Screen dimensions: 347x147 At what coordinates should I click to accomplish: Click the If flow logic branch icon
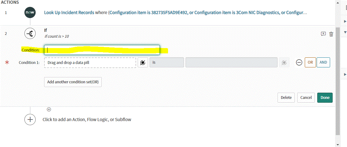point(30,33)
